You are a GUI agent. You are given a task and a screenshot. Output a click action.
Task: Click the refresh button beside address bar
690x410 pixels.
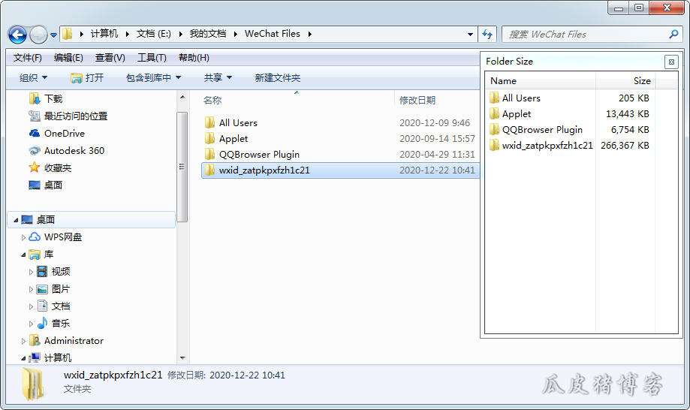click(487, 34)
